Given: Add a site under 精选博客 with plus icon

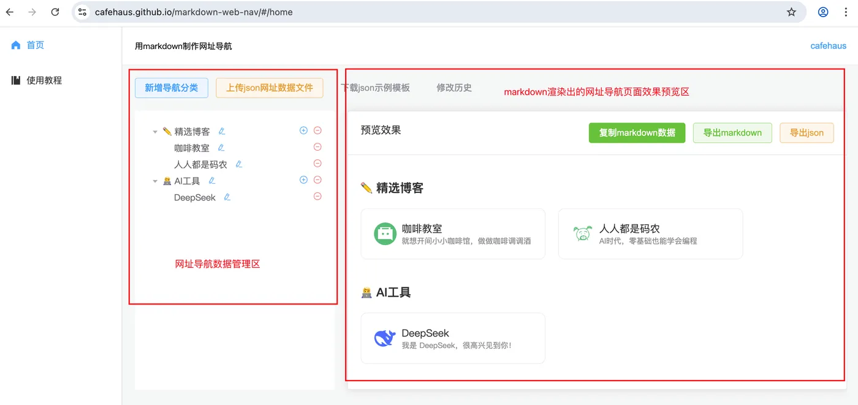Looking at the screenshot, I should tap(303, 131).
